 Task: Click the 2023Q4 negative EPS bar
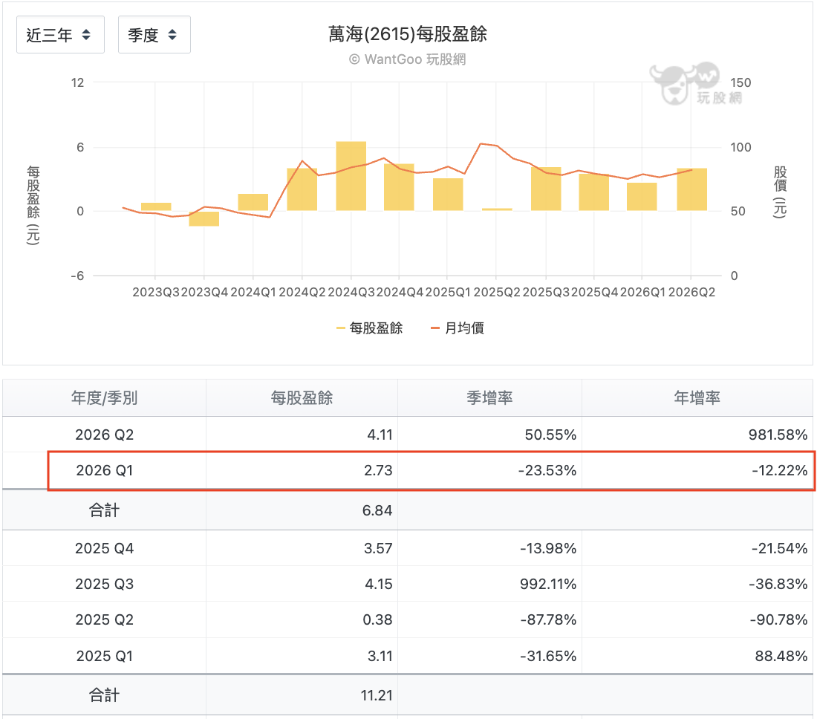pyautogui.click(x=204, y=218)
